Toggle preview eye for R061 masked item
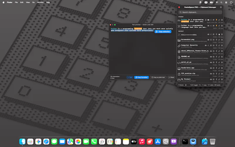The height and width of the screenshot is (147, 235). pos(208,34)
